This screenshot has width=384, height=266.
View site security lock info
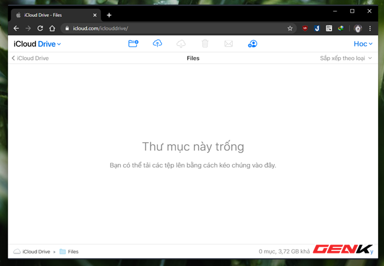coord(67,28)
